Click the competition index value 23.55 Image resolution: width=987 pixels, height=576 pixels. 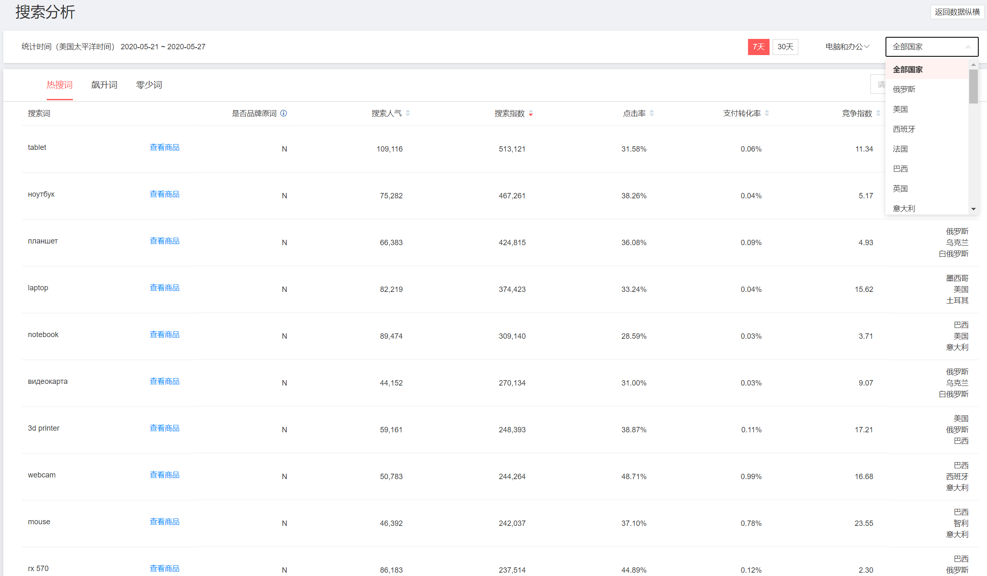(x=864, y=523)
